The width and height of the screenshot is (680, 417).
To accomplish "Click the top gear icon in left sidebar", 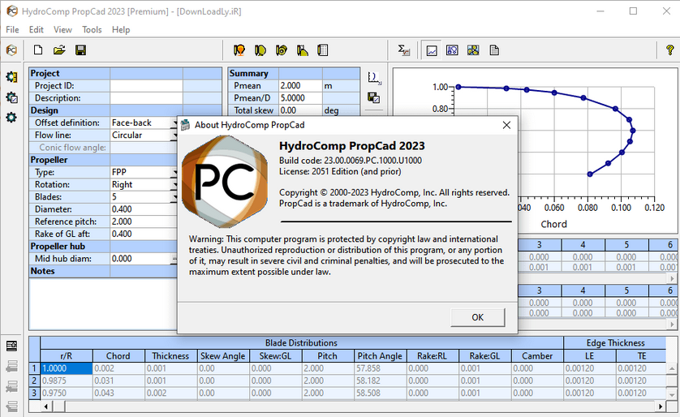I will point(11,77).
